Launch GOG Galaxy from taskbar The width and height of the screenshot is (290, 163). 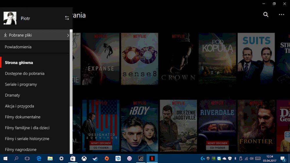point(129,158)
